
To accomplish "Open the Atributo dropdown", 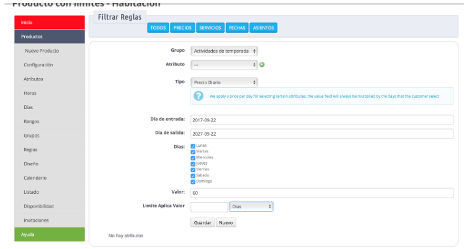I will [x=224, y=64].
